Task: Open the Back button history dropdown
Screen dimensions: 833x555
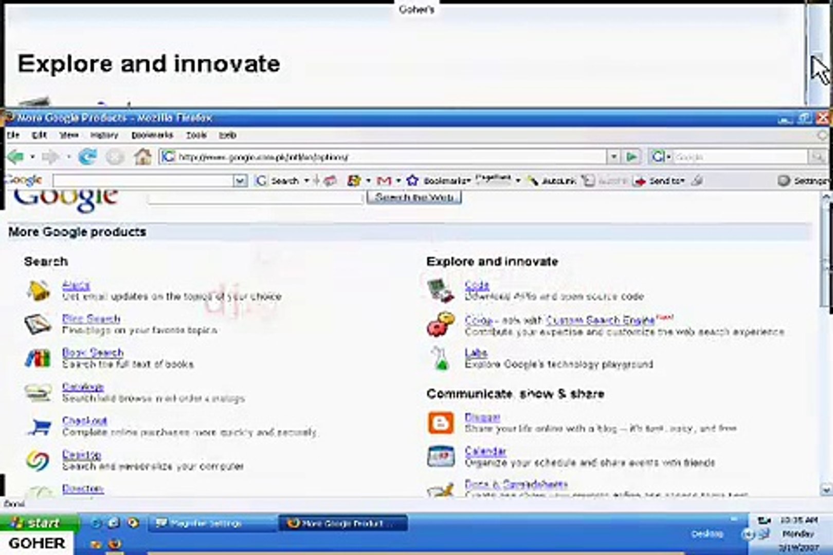Action: click(32, 157)
